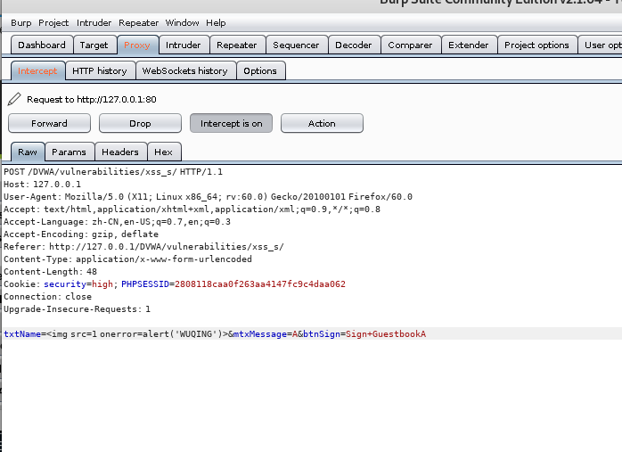Open the proxy Options sub-tab
This screenshot has height=452, width=622.
pyautogui.click(x=260, y=70)
